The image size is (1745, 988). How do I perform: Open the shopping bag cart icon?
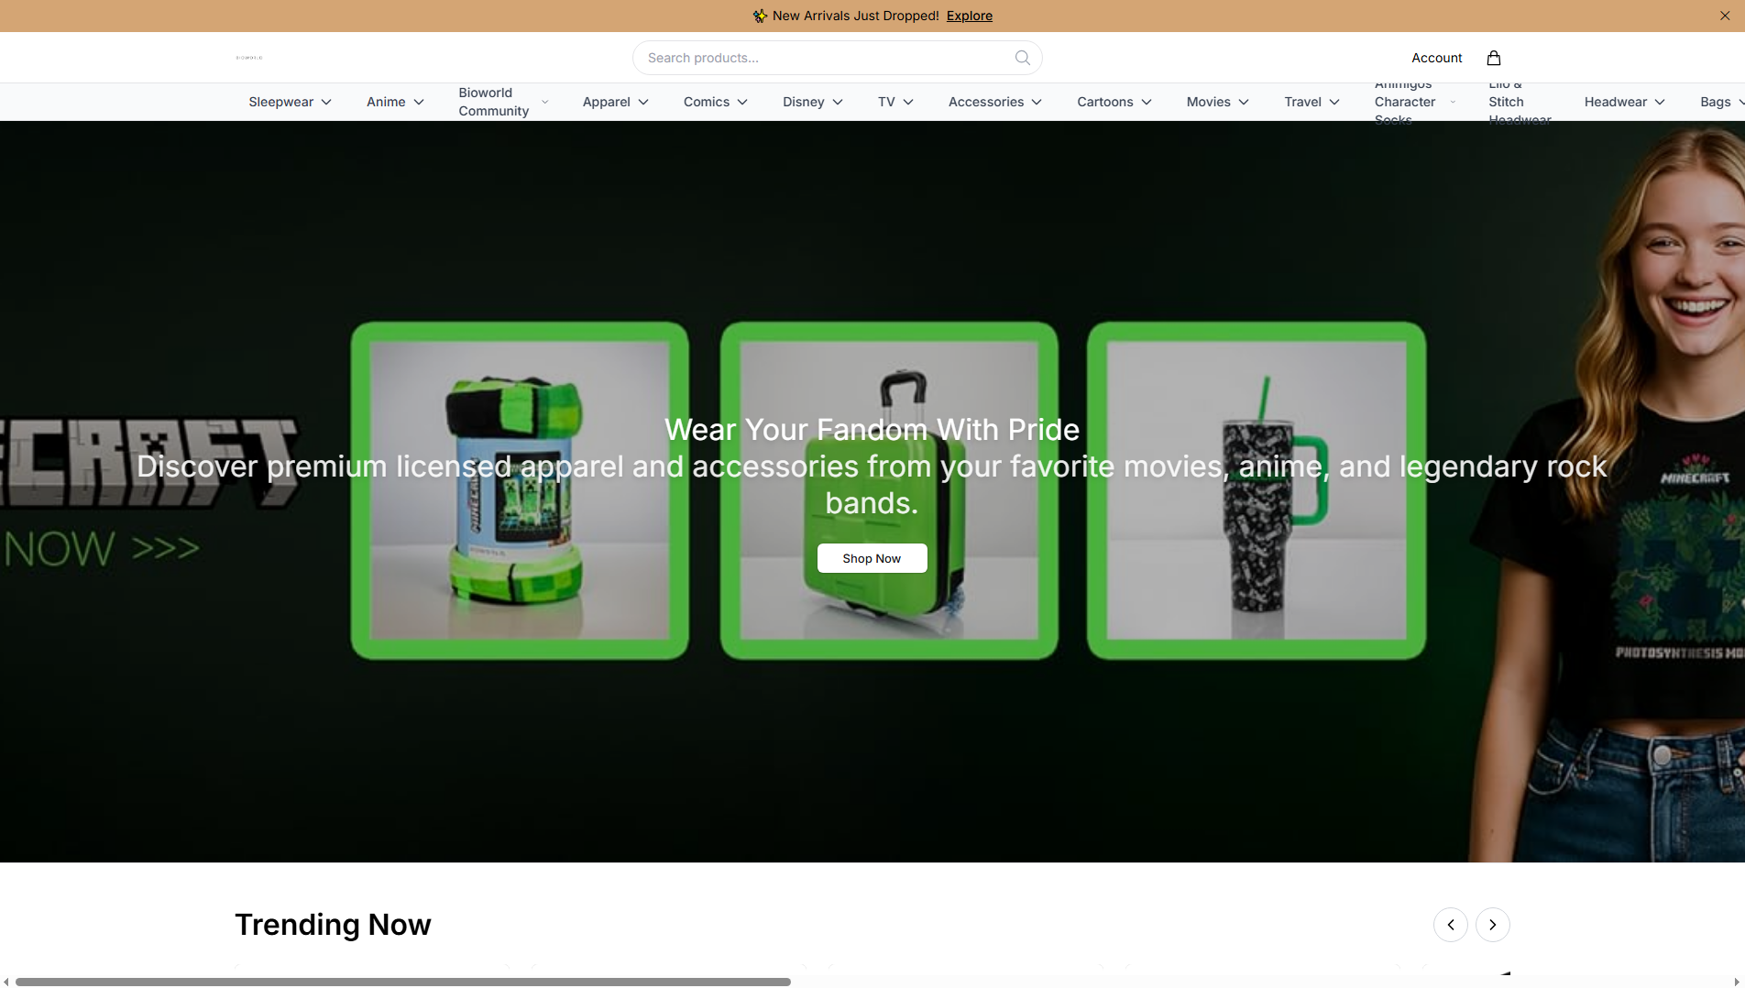click(1494, 58)
